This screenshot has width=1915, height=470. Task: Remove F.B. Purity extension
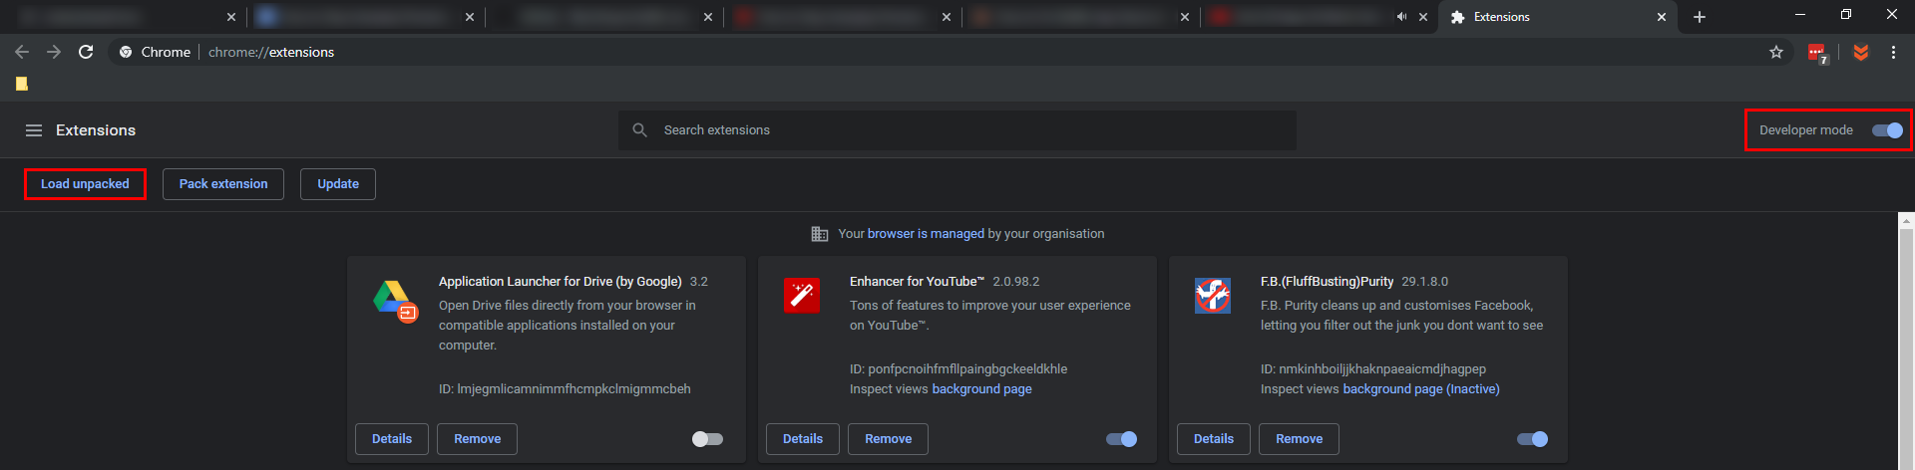(1300, 439)
